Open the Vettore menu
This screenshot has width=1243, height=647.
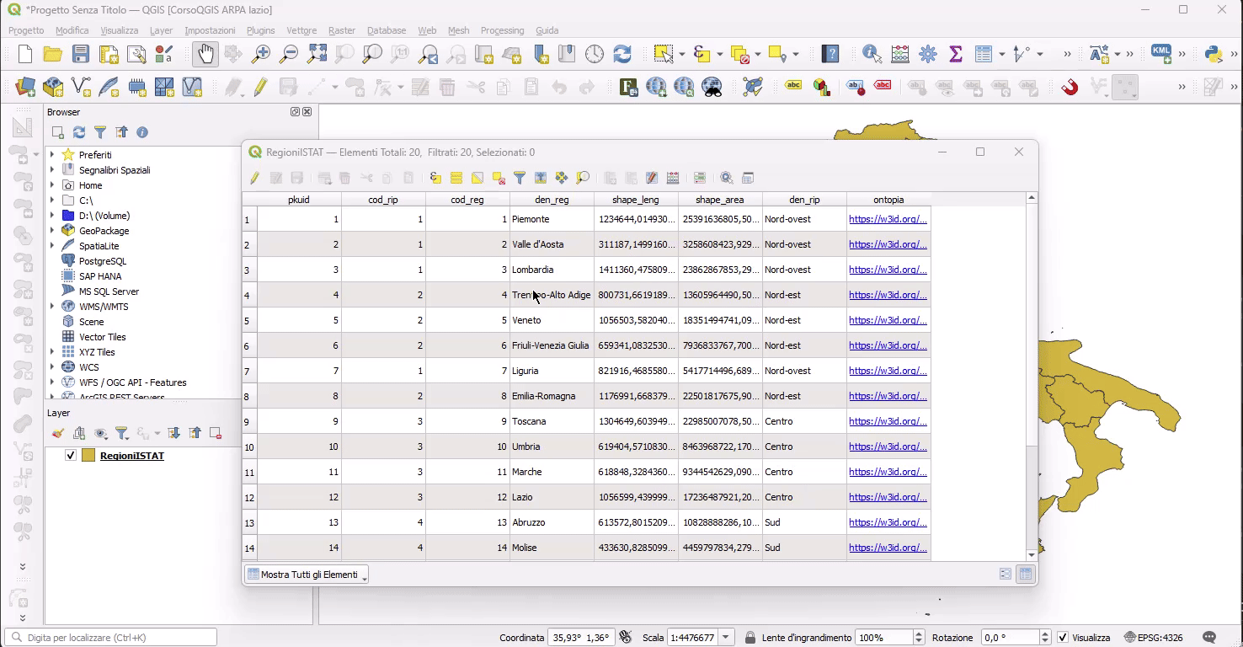(x=301, y=30)
